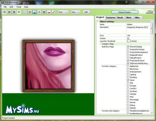
Task: Open the File menu
Action: [x=5, y=7]
